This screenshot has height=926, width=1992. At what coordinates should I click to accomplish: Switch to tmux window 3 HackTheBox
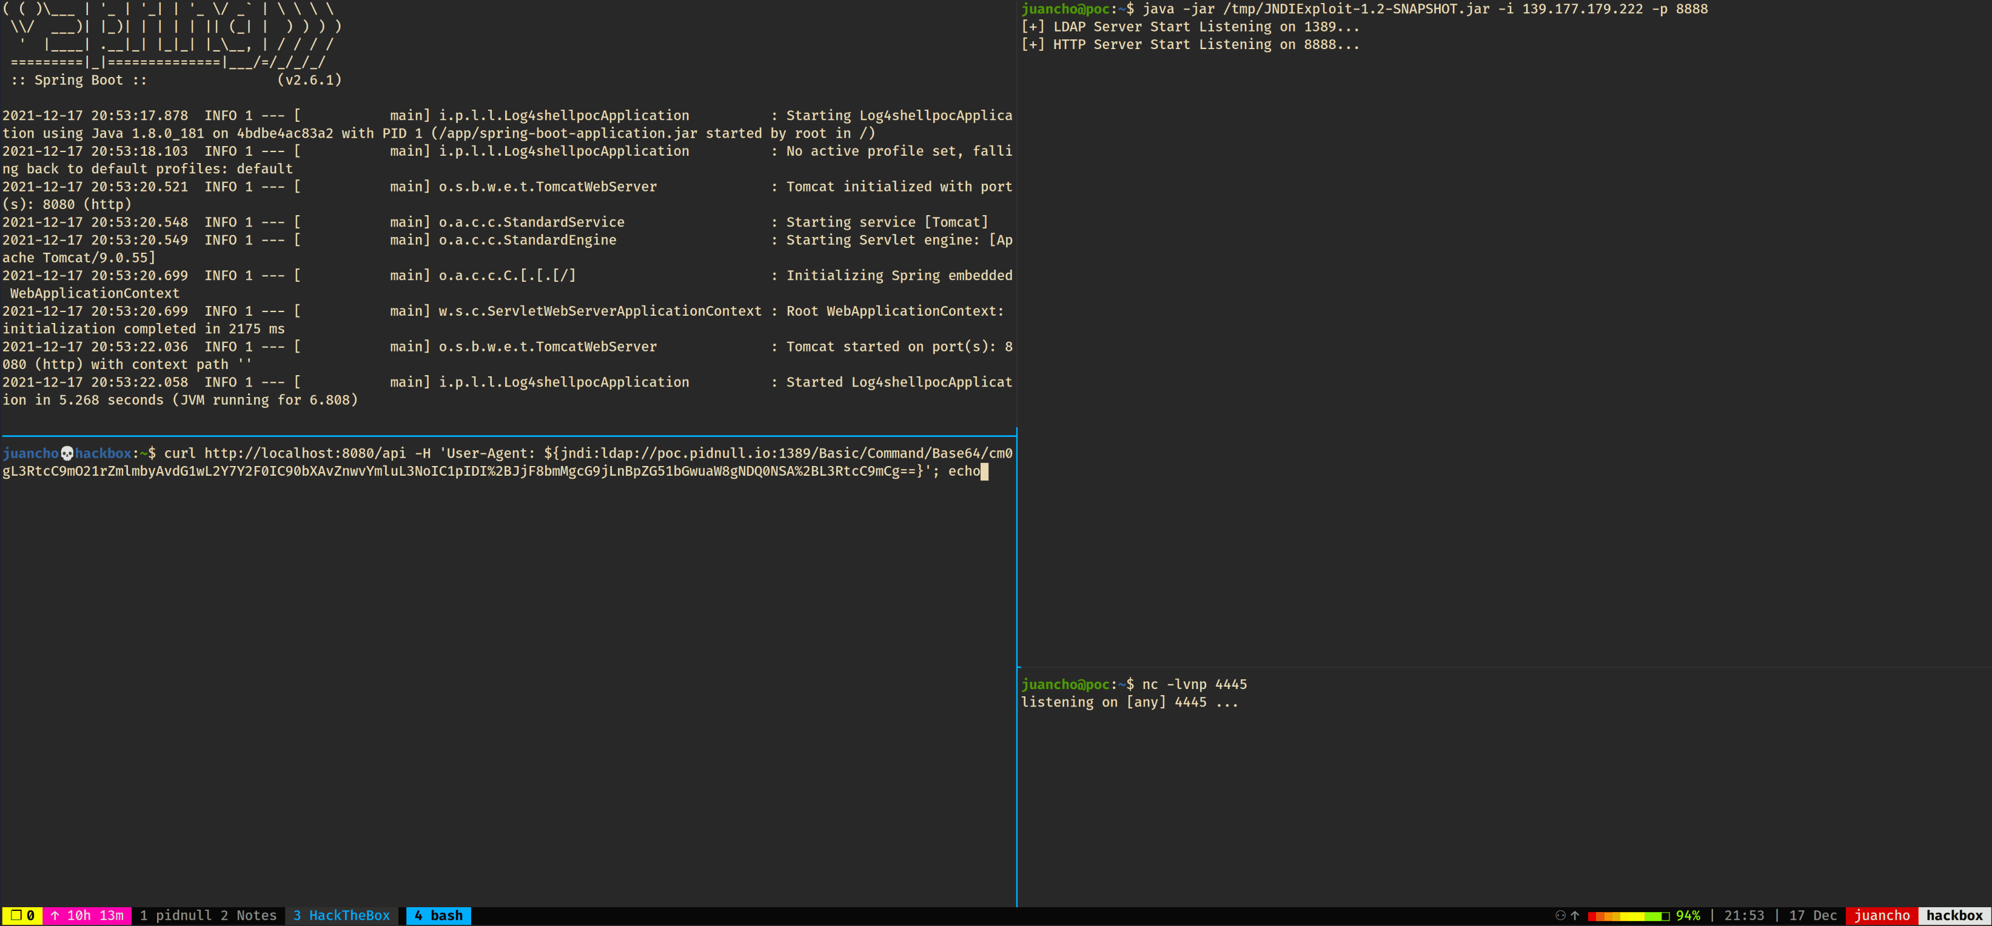click(341, 915)
